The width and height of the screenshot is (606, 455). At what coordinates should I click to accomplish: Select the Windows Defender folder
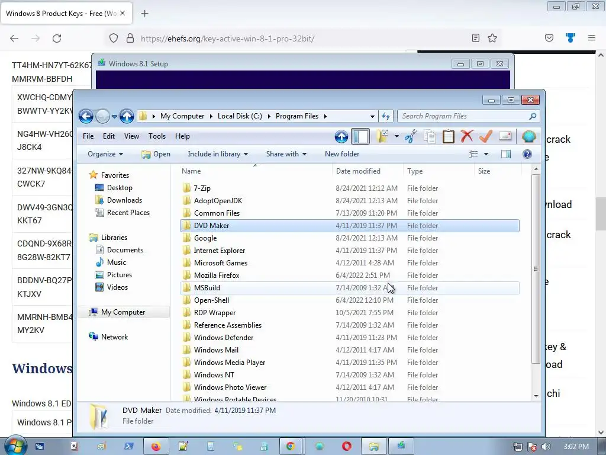pos(349,337)
